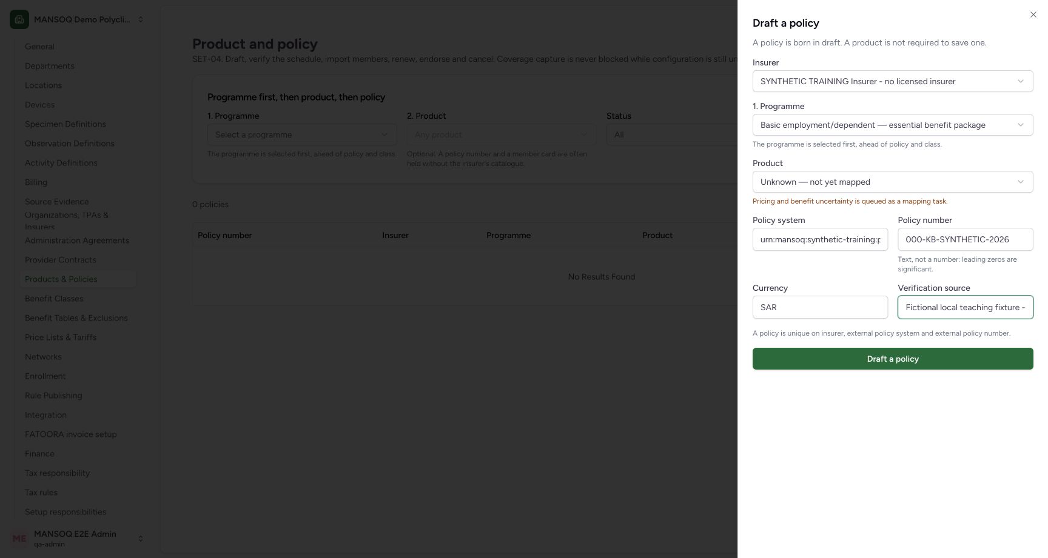Open Finance in the sidebar
Image resolution: width=1048 pixels, height=558 pixels.
point(39,454)
